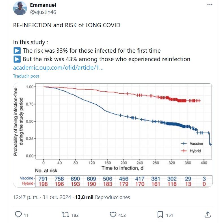Click the second blue play emoji bullet
221x223 pixels.
click(x=17, y=59)
